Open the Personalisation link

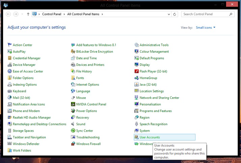(x=150, y=104)
